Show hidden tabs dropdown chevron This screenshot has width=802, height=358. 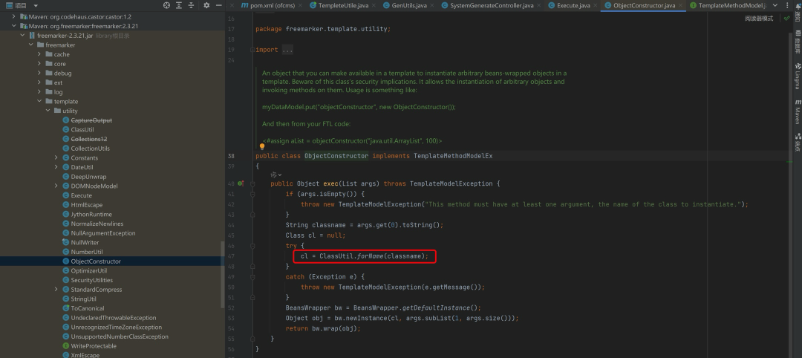point(775,5)
